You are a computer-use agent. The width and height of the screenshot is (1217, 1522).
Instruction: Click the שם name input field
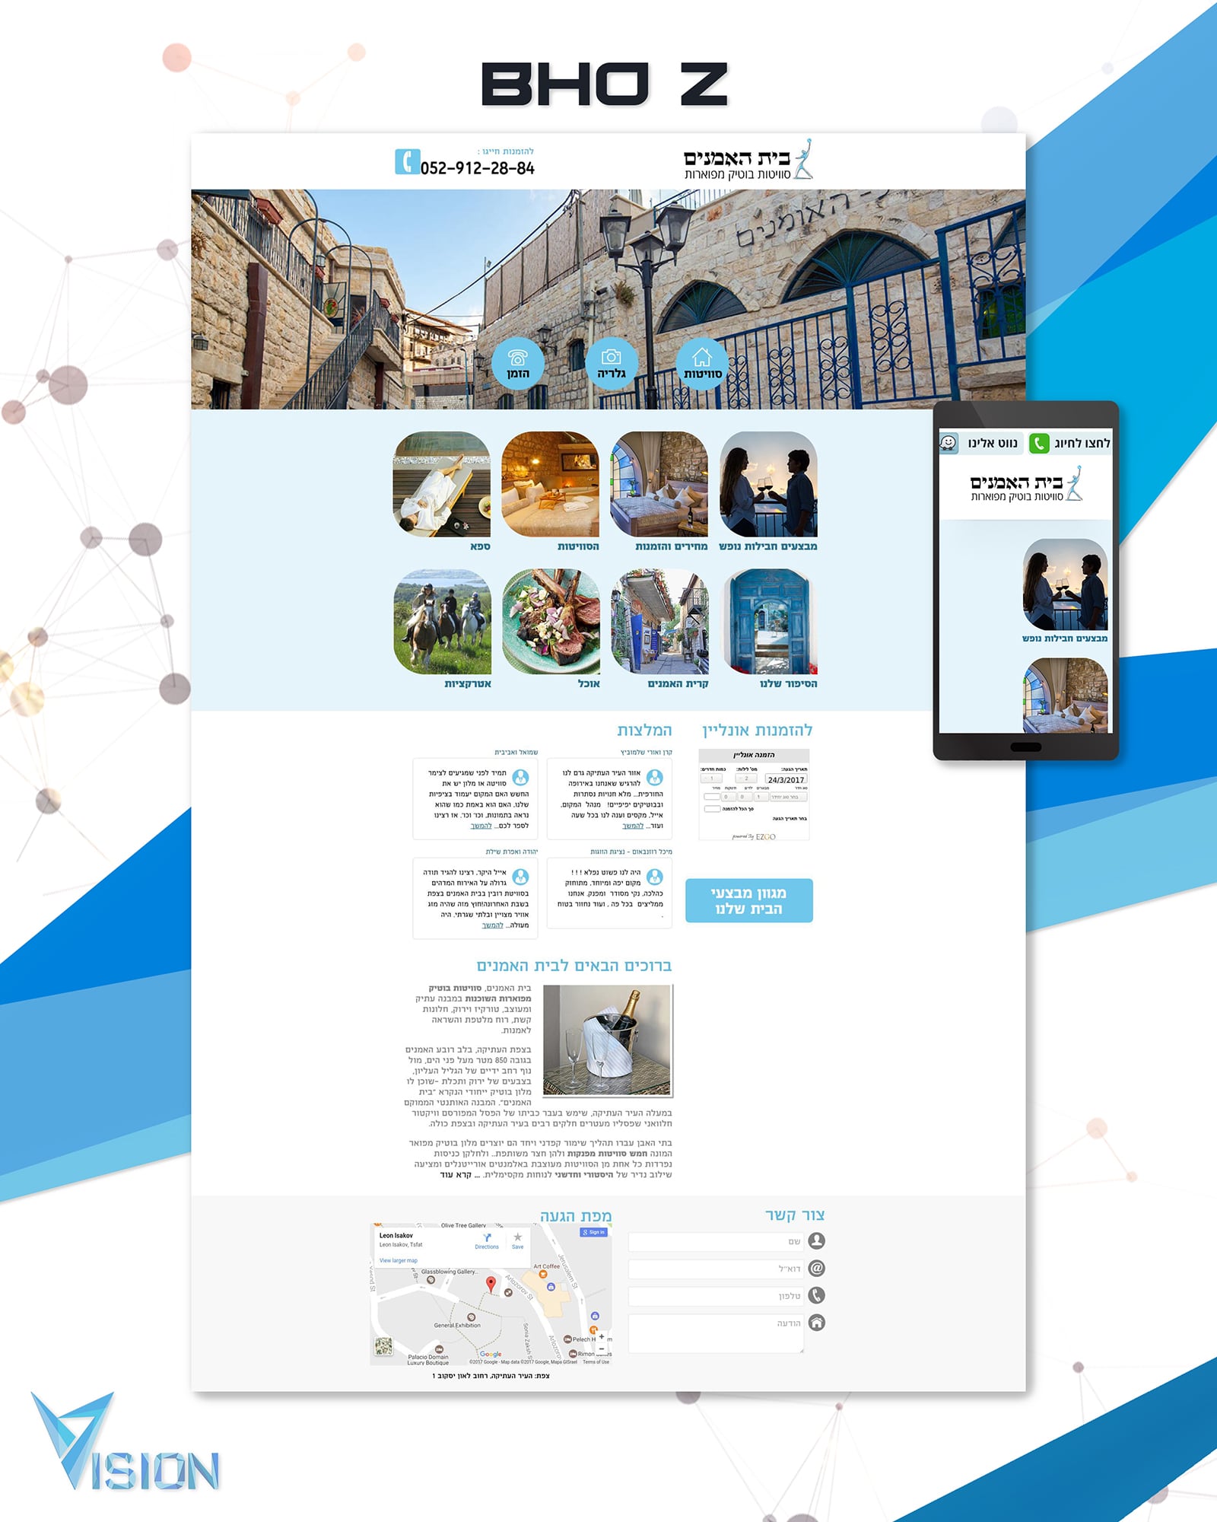pos(716,1241)
